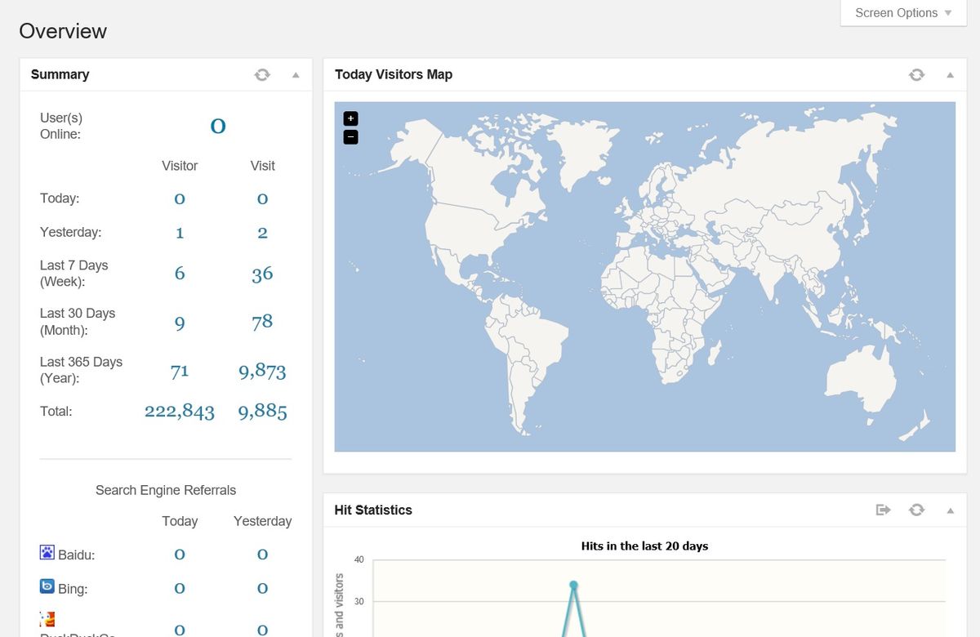Open Last 7 Days visit count 36
This screenshot has width=980, height=637.
pyautogui.click(x=262, y=274)
